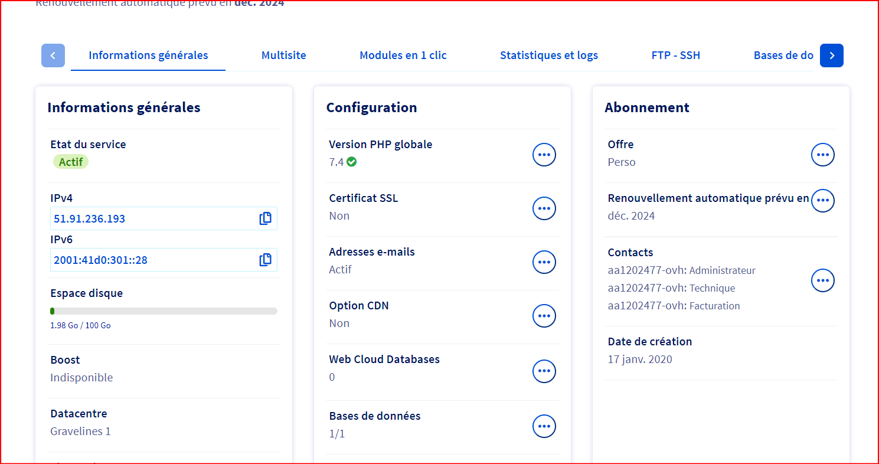
Task: Select the FTP - SSH tab
Action: tap(676, 55)
